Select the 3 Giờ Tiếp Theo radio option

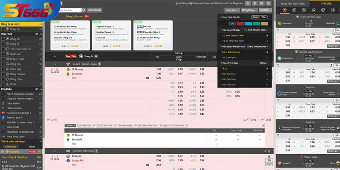[267, 73]
